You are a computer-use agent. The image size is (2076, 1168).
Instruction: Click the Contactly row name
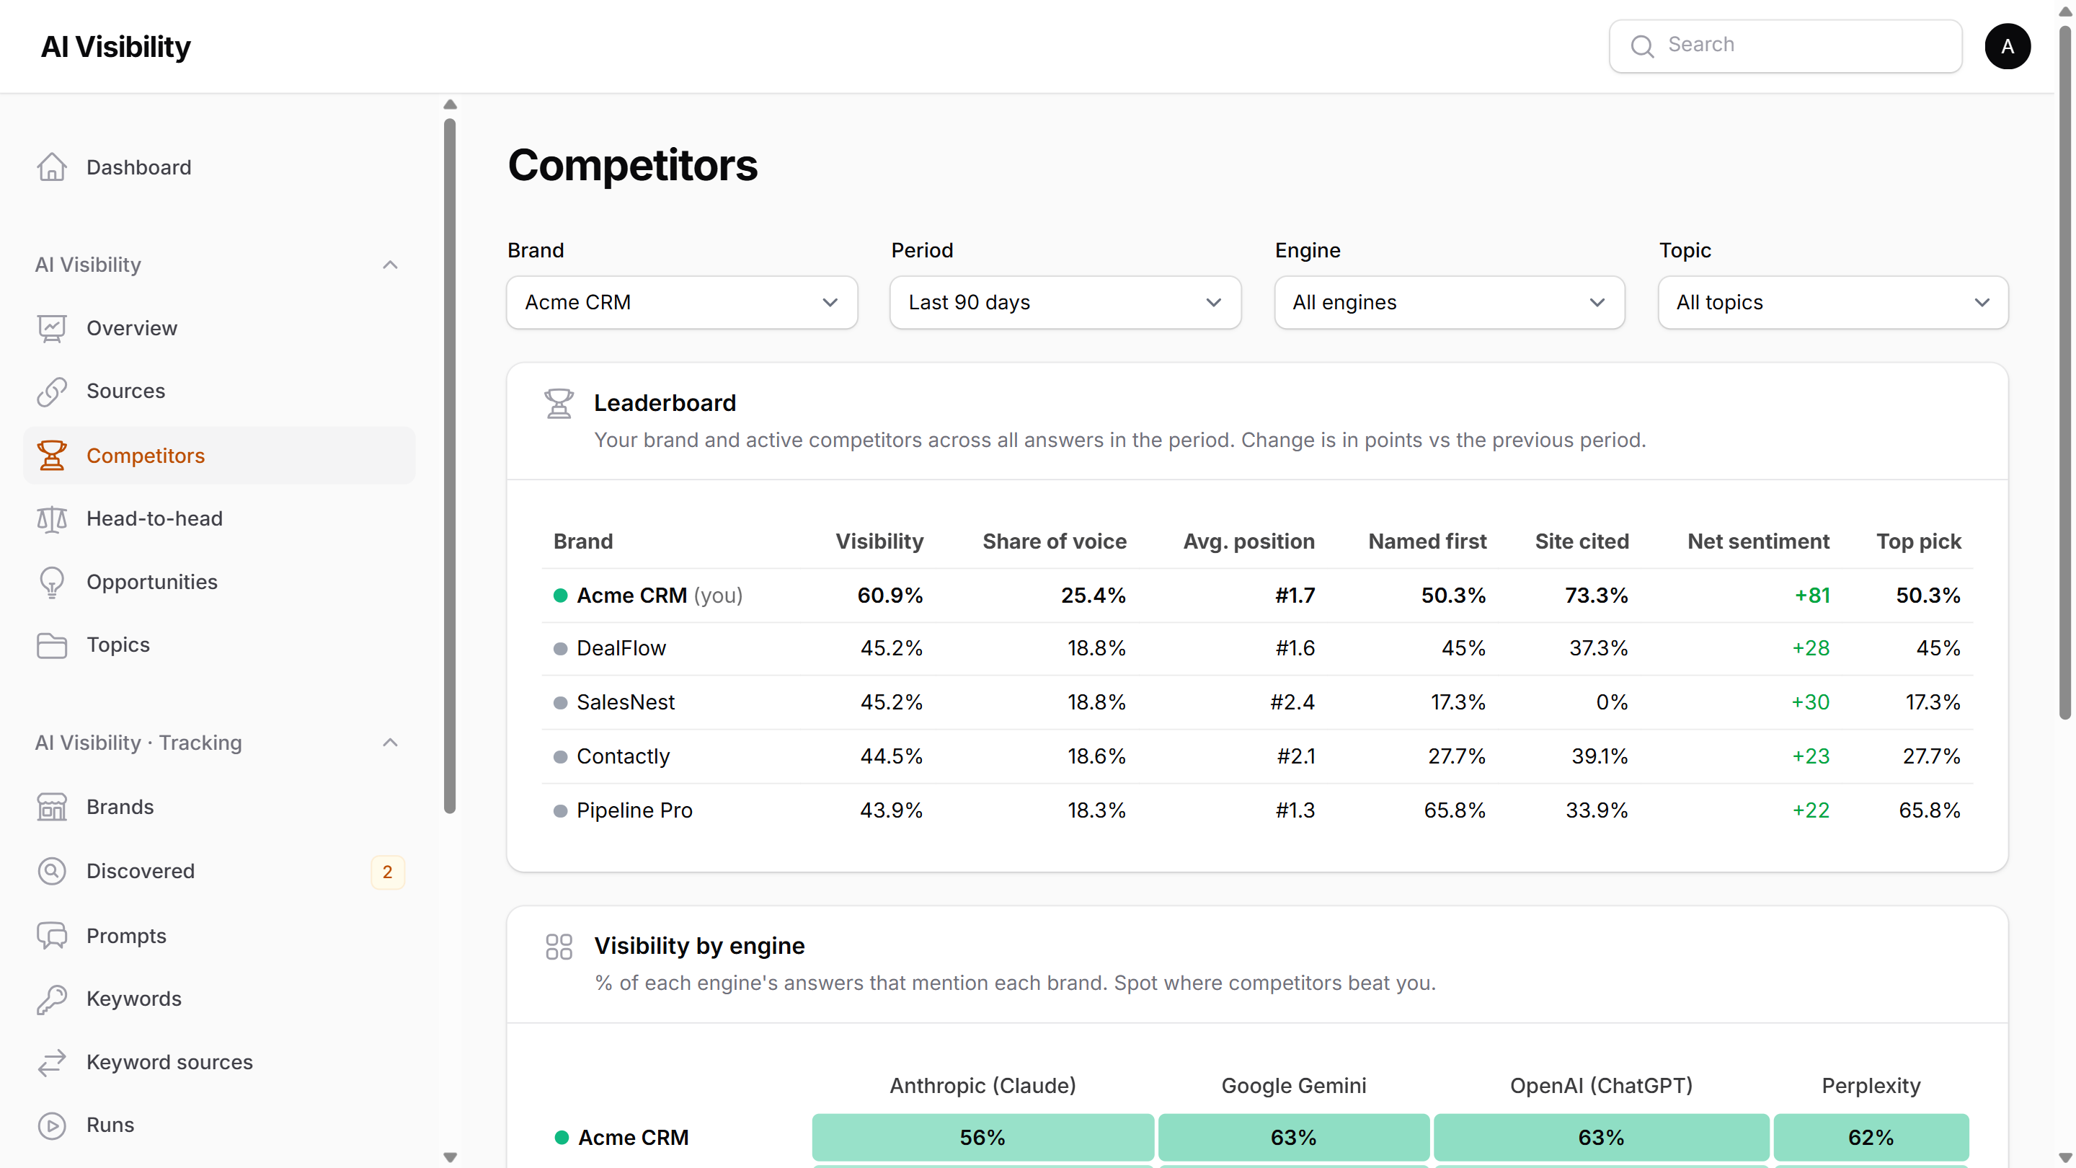(623, 757)
